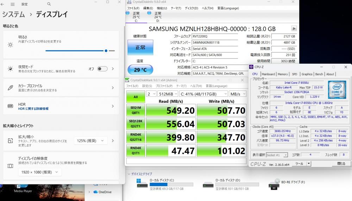Run the SEQ1M Q8T1 test
Image resolution: width=352 pixels, height=201 pixels.
point(136,110)
